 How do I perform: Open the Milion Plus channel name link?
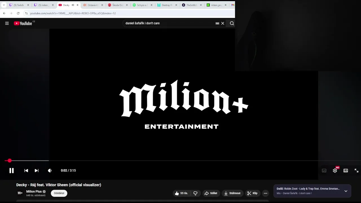[34, 191]
